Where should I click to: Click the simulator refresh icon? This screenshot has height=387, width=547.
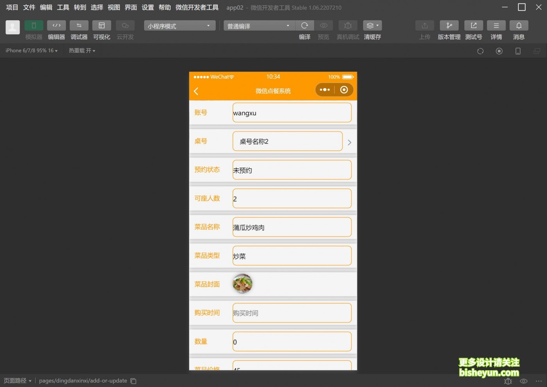pyautogui.click(x=481, y=51)
